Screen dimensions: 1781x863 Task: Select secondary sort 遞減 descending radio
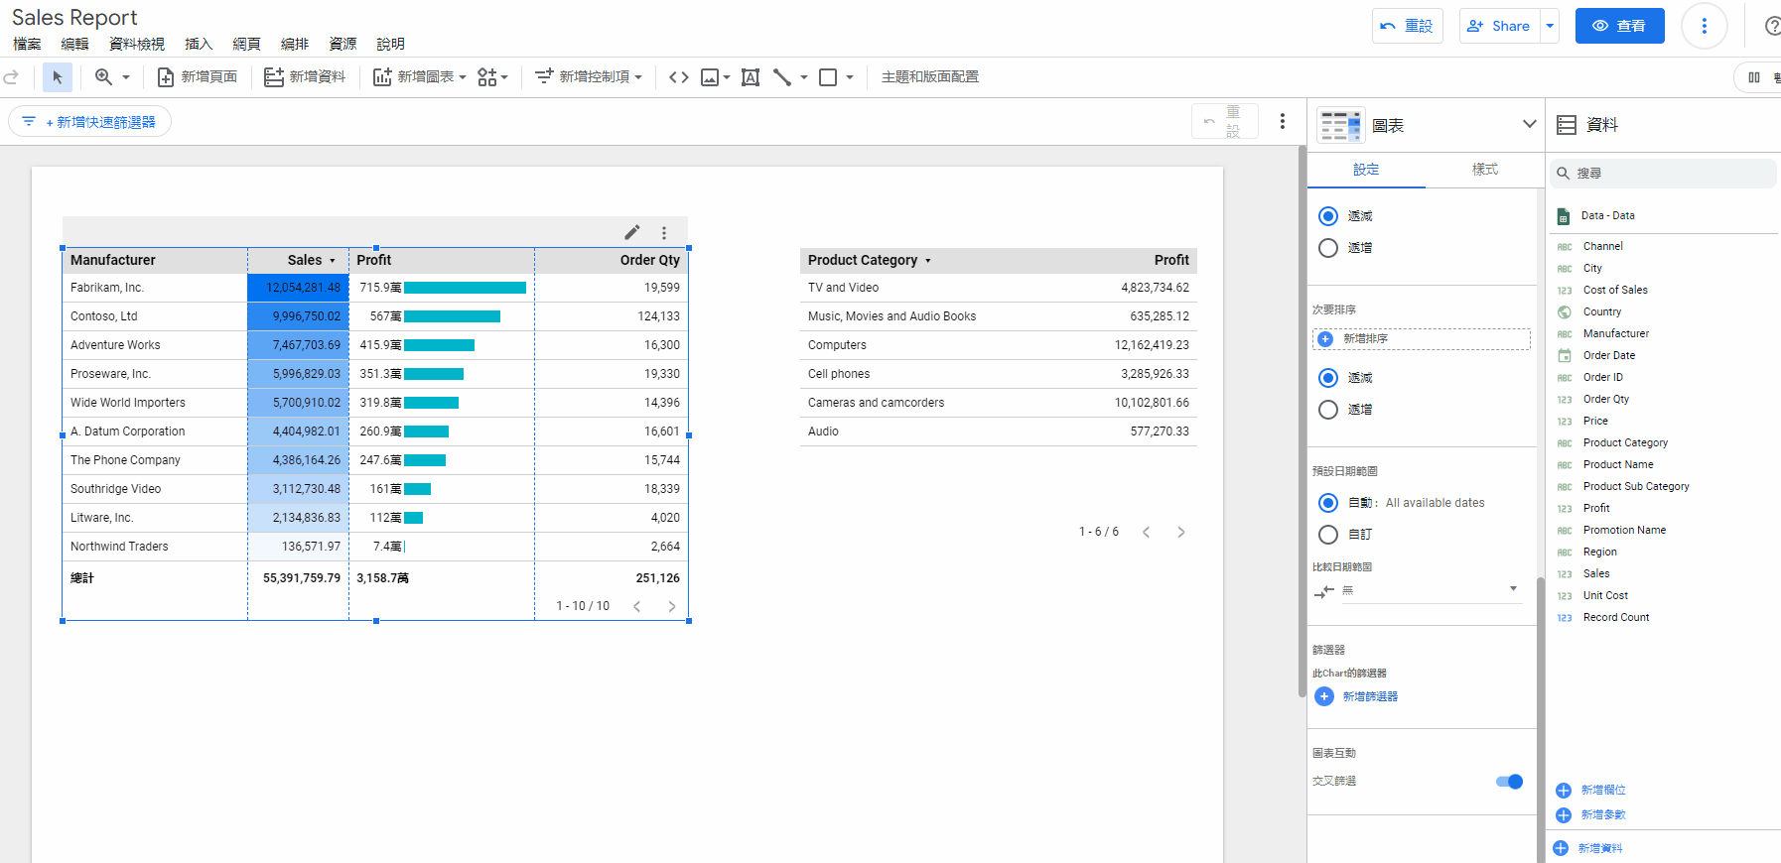[x=1328, y=378]
